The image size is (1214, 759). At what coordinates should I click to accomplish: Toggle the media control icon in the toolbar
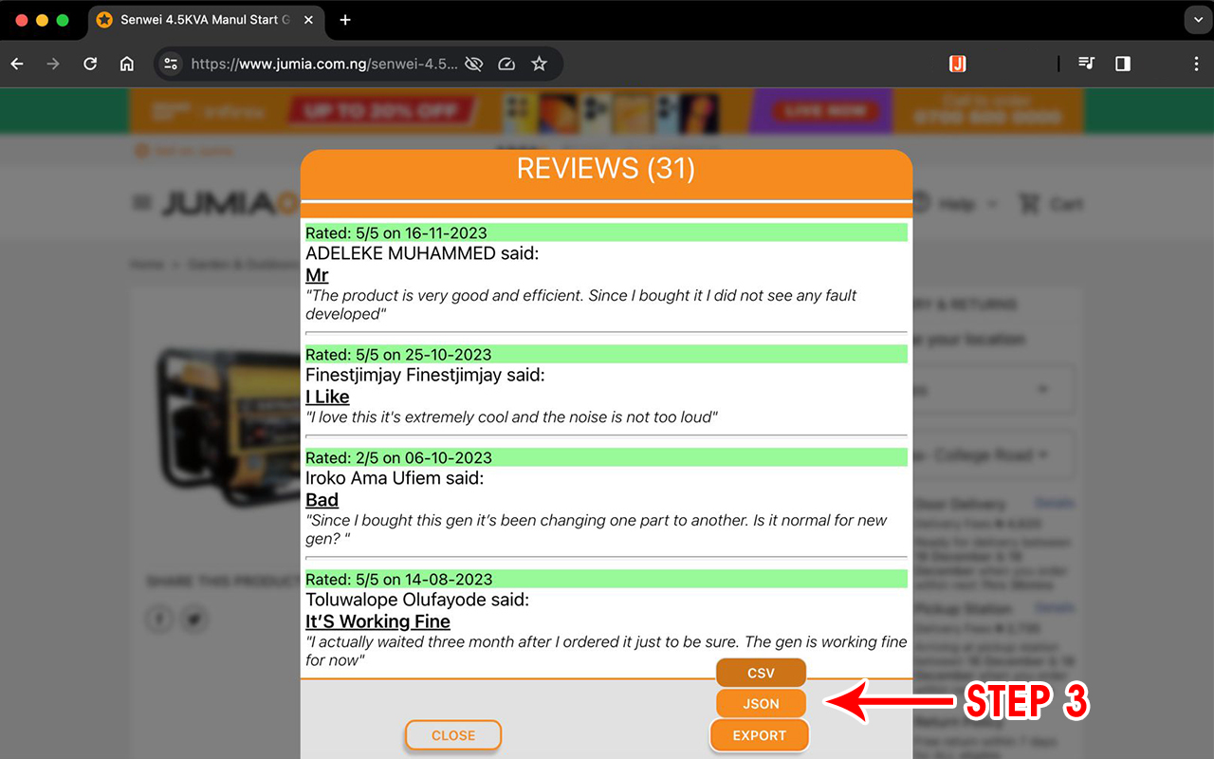tap(1086, 64)
